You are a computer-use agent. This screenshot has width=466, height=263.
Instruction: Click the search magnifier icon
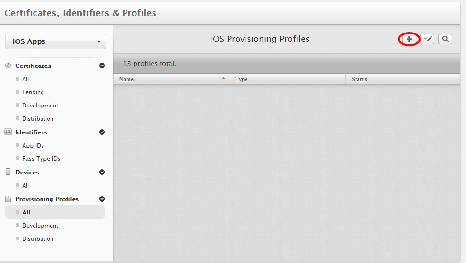(445, 39)
